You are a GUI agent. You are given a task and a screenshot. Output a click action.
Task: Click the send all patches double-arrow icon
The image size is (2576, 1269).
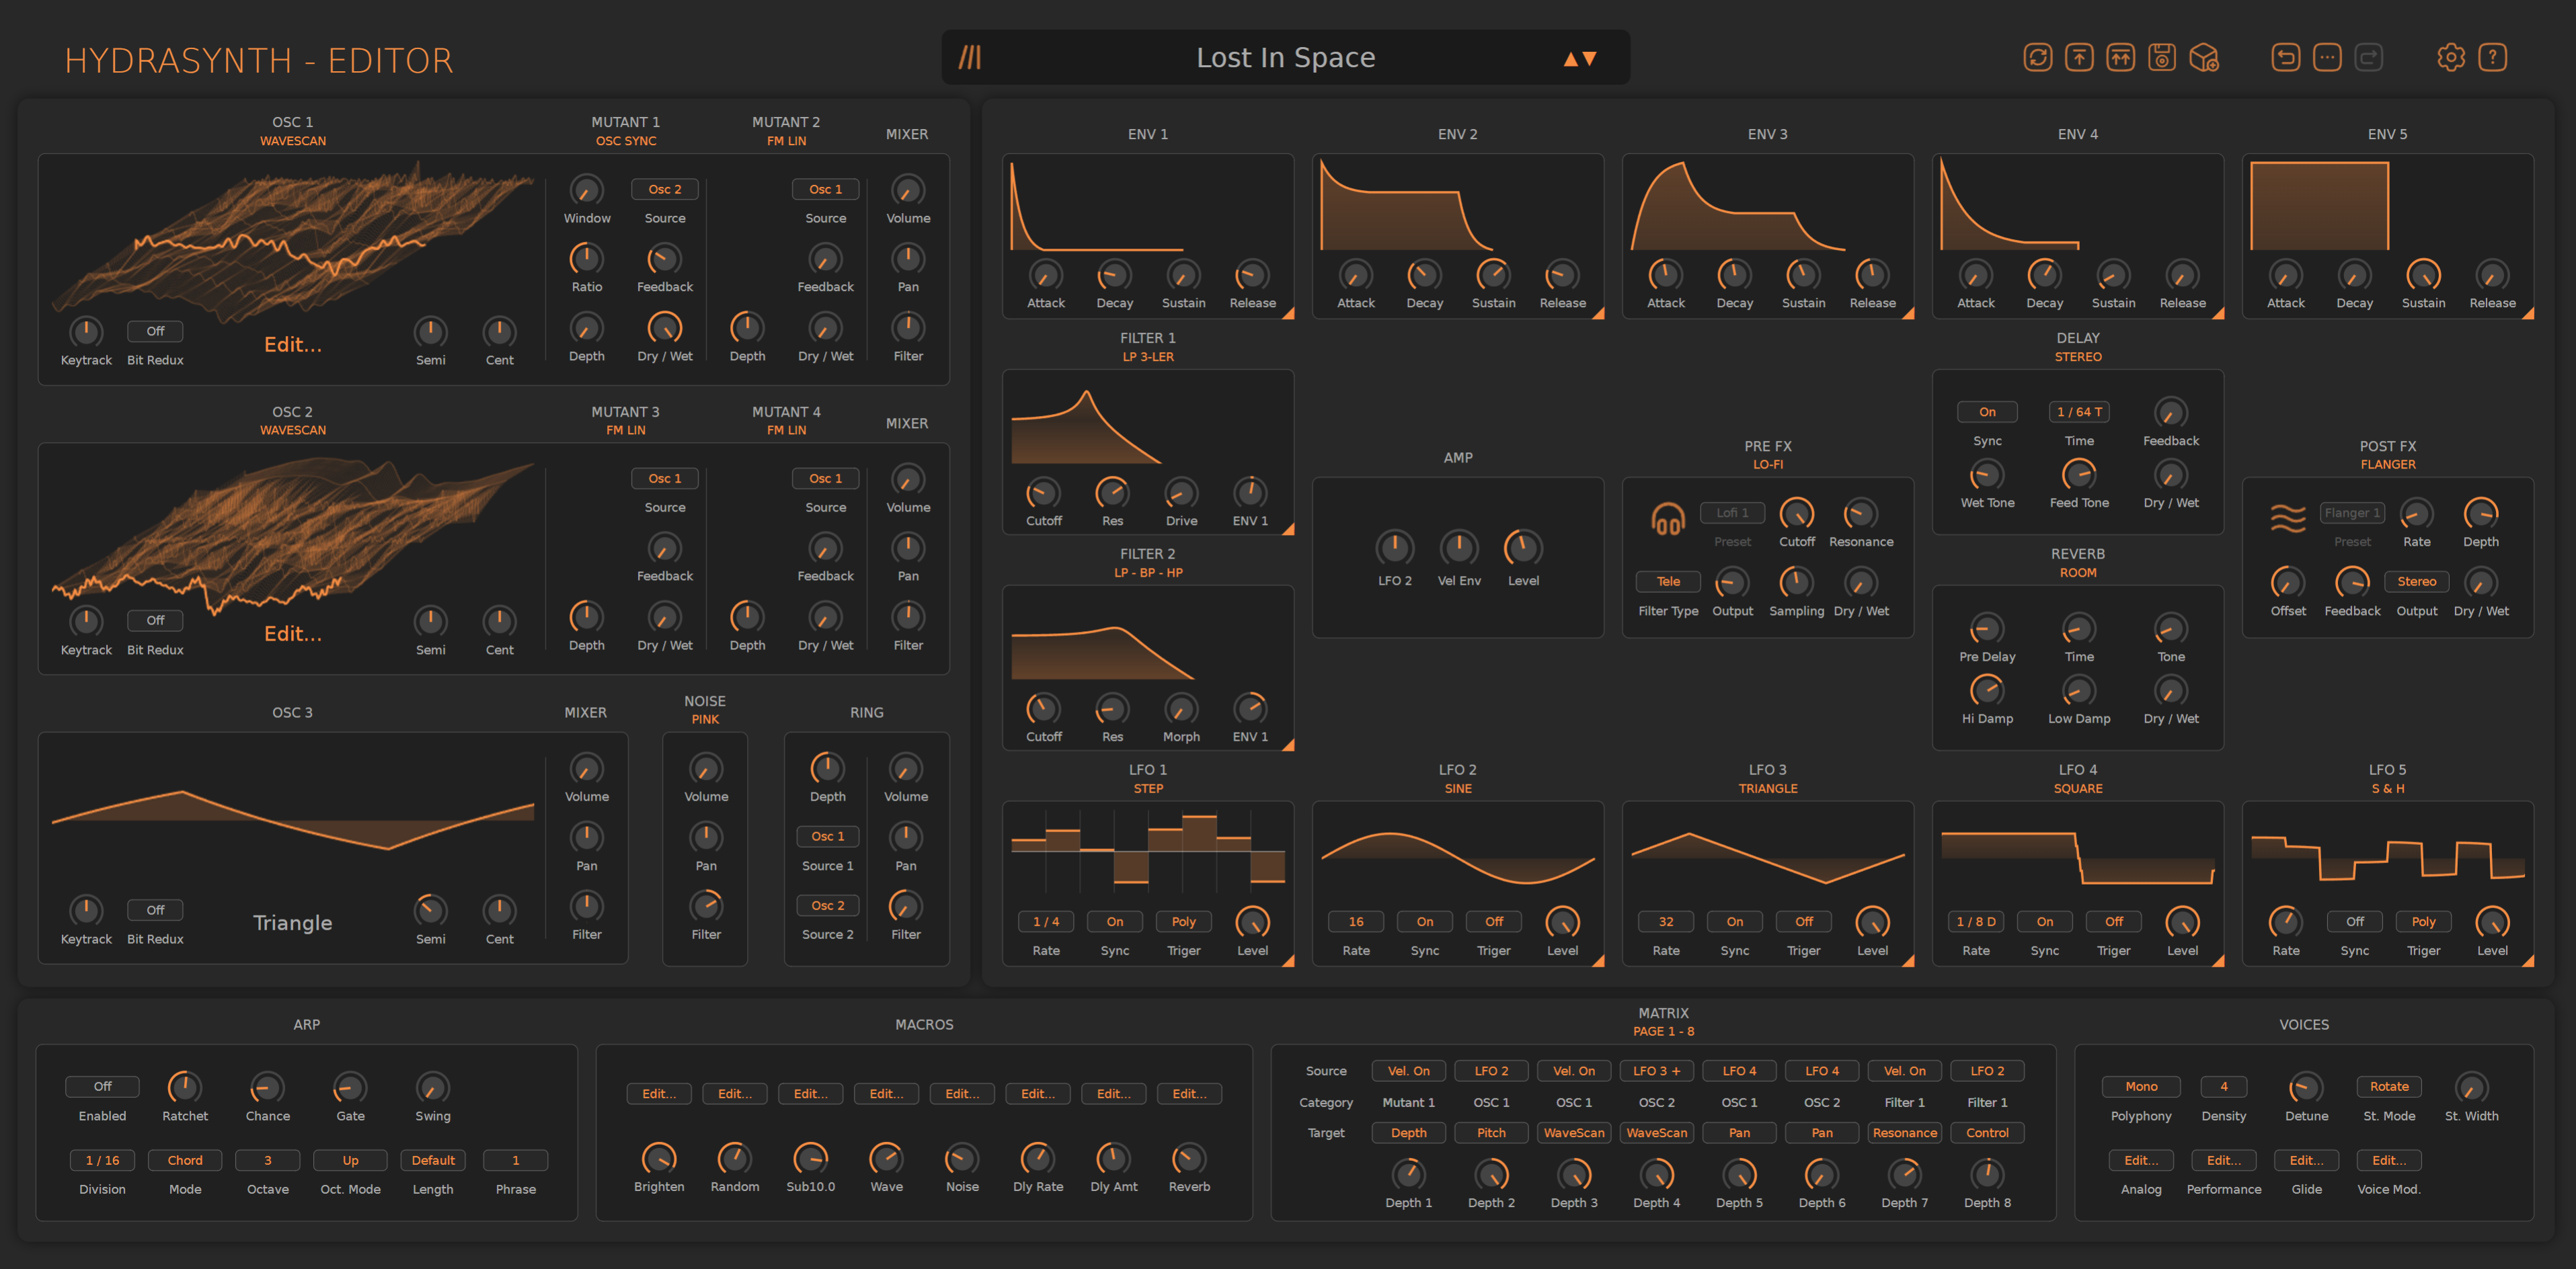2120,58
